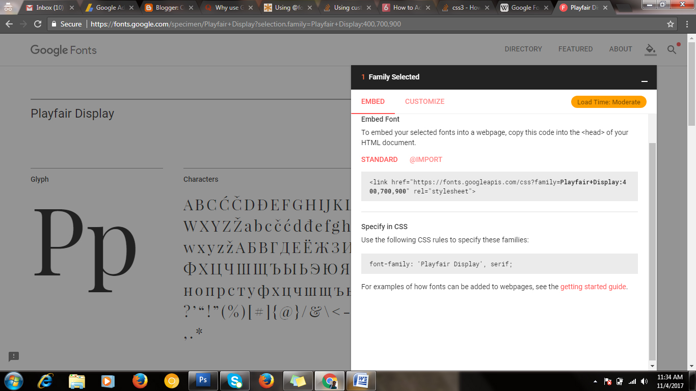Open Sticky Notes from the taskbar

(x=298, y=380)
